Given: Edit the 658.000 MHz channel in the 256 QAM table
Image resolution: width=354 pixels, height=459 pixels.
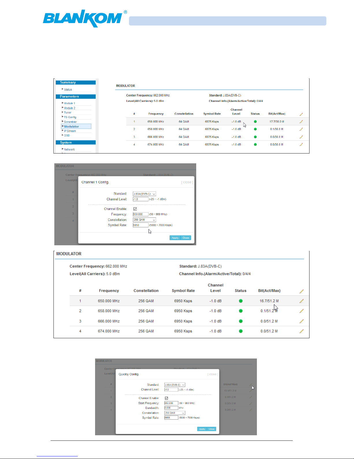Looking at the screenshot, I should pos(301,311).
